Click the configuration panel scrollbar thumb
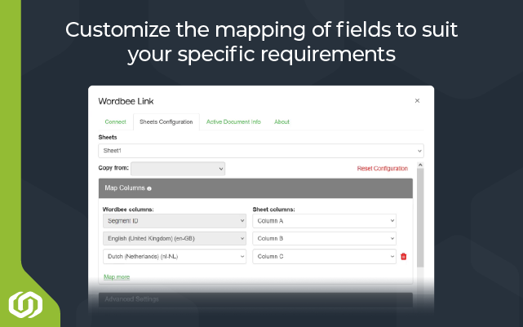523x327 pixels. (420, 218)
